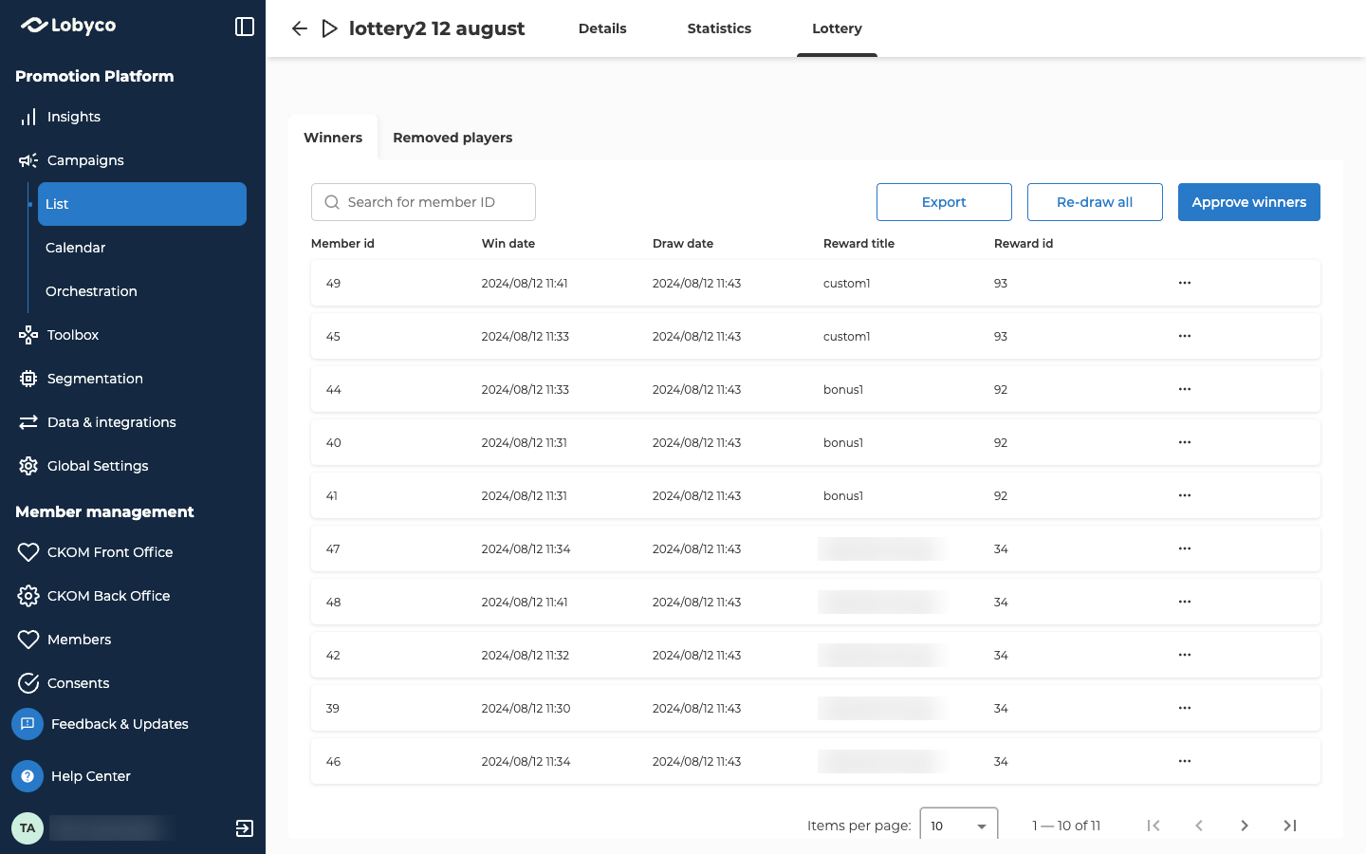The height and width of the screenshot is (854, 1366).
Task: Jump to the last page arrow
Action: pyautogui.click(x=1290, y=826)
